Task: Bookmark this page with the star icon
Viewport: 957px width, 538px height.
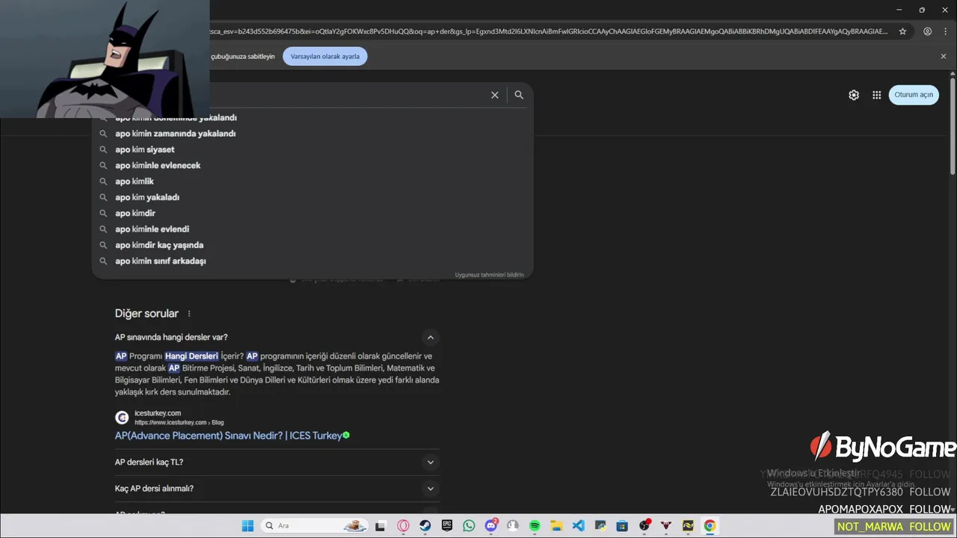Action: click(902, 31)
